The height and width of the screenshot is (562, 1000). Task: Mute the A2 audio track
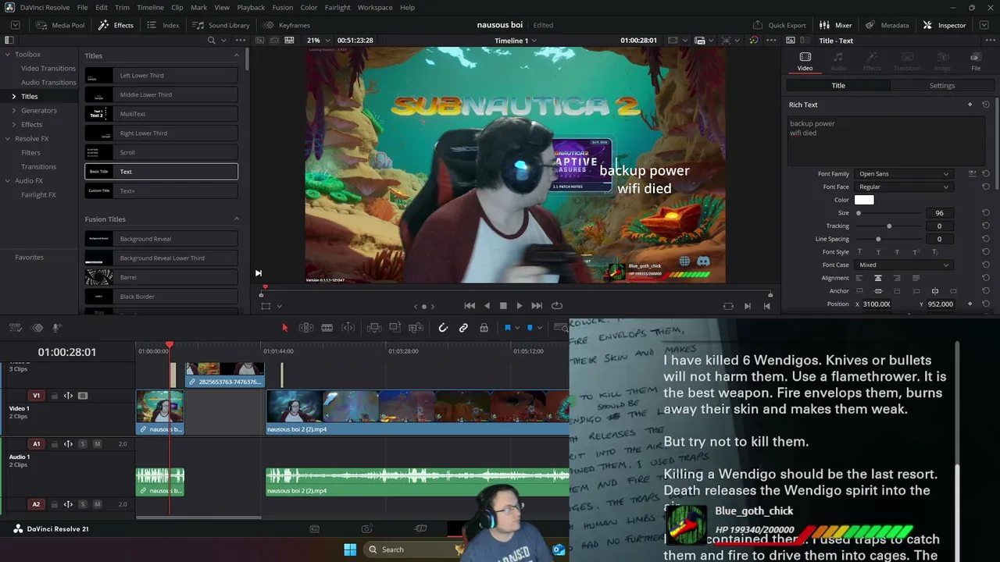97,505
